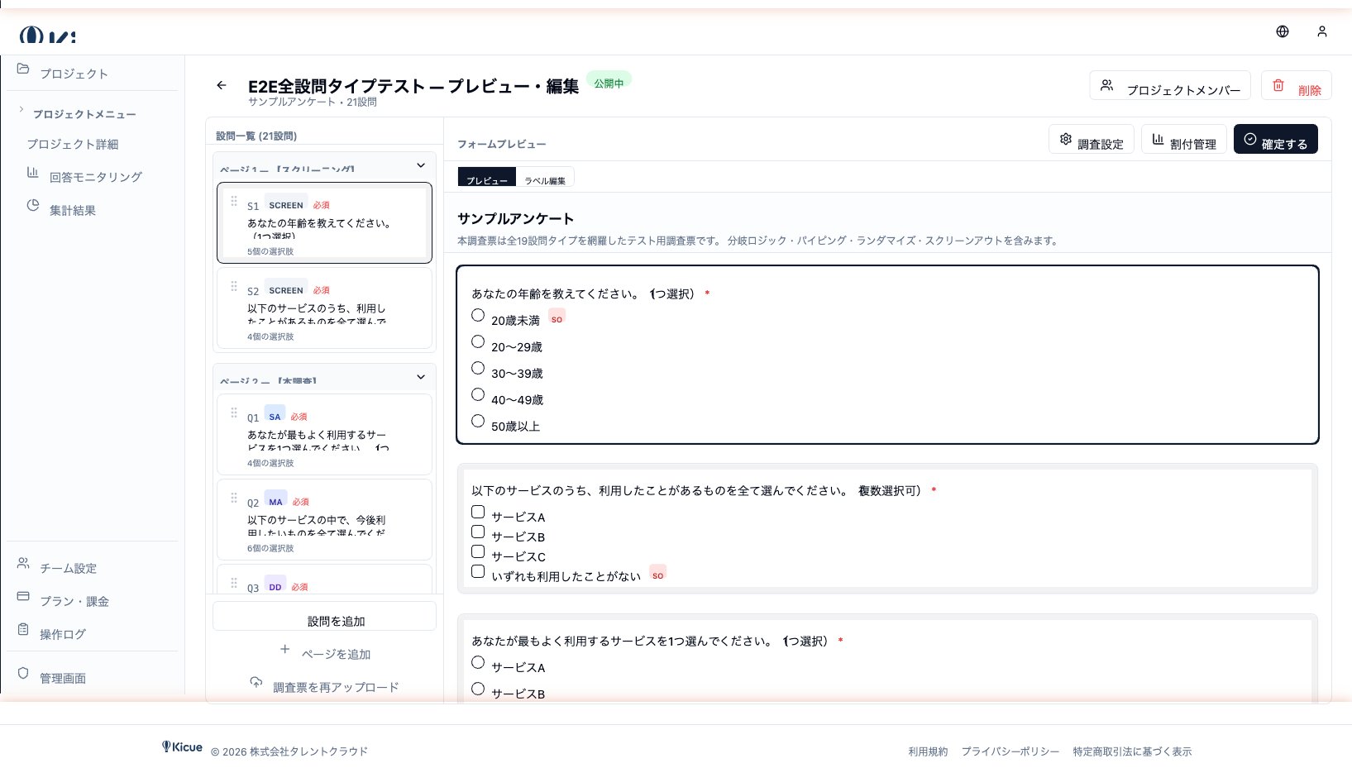Check the サービスA checkbox
The width and height of the screenshot is (1352, 768).
tap(478, 513)
